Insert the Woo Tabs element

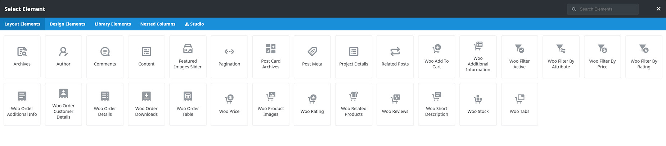coord(519,104)
